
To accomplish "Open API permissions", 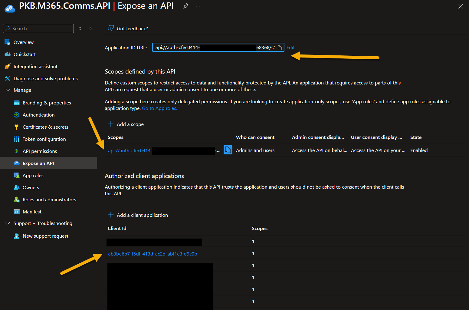I will click(x=39, y=151).
